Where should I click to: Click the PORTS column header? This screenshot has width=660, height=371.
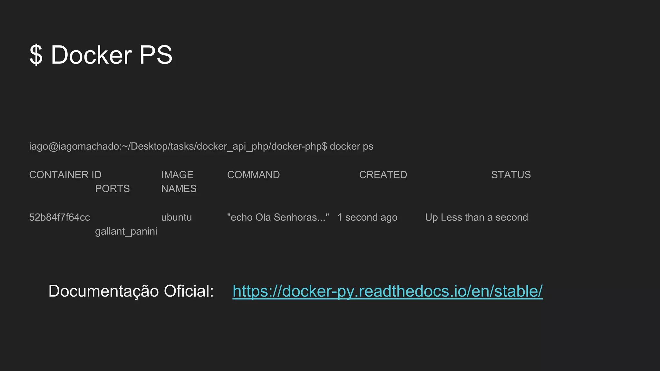tap(112, 189)
